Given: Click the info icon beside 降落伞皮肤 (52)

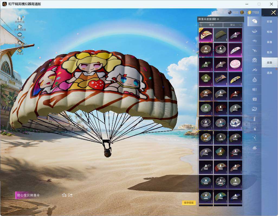Looking at the screenshot, I should [x=218, y=19].
